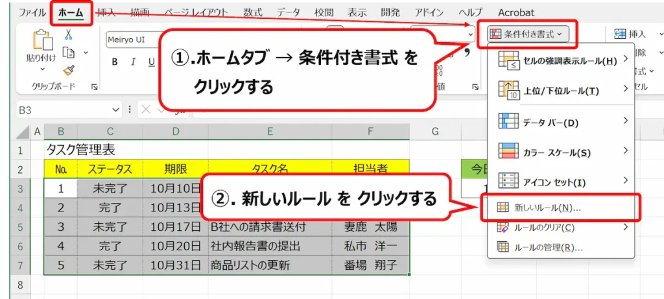Click the 10月13日 date cell

coord(175,208)
